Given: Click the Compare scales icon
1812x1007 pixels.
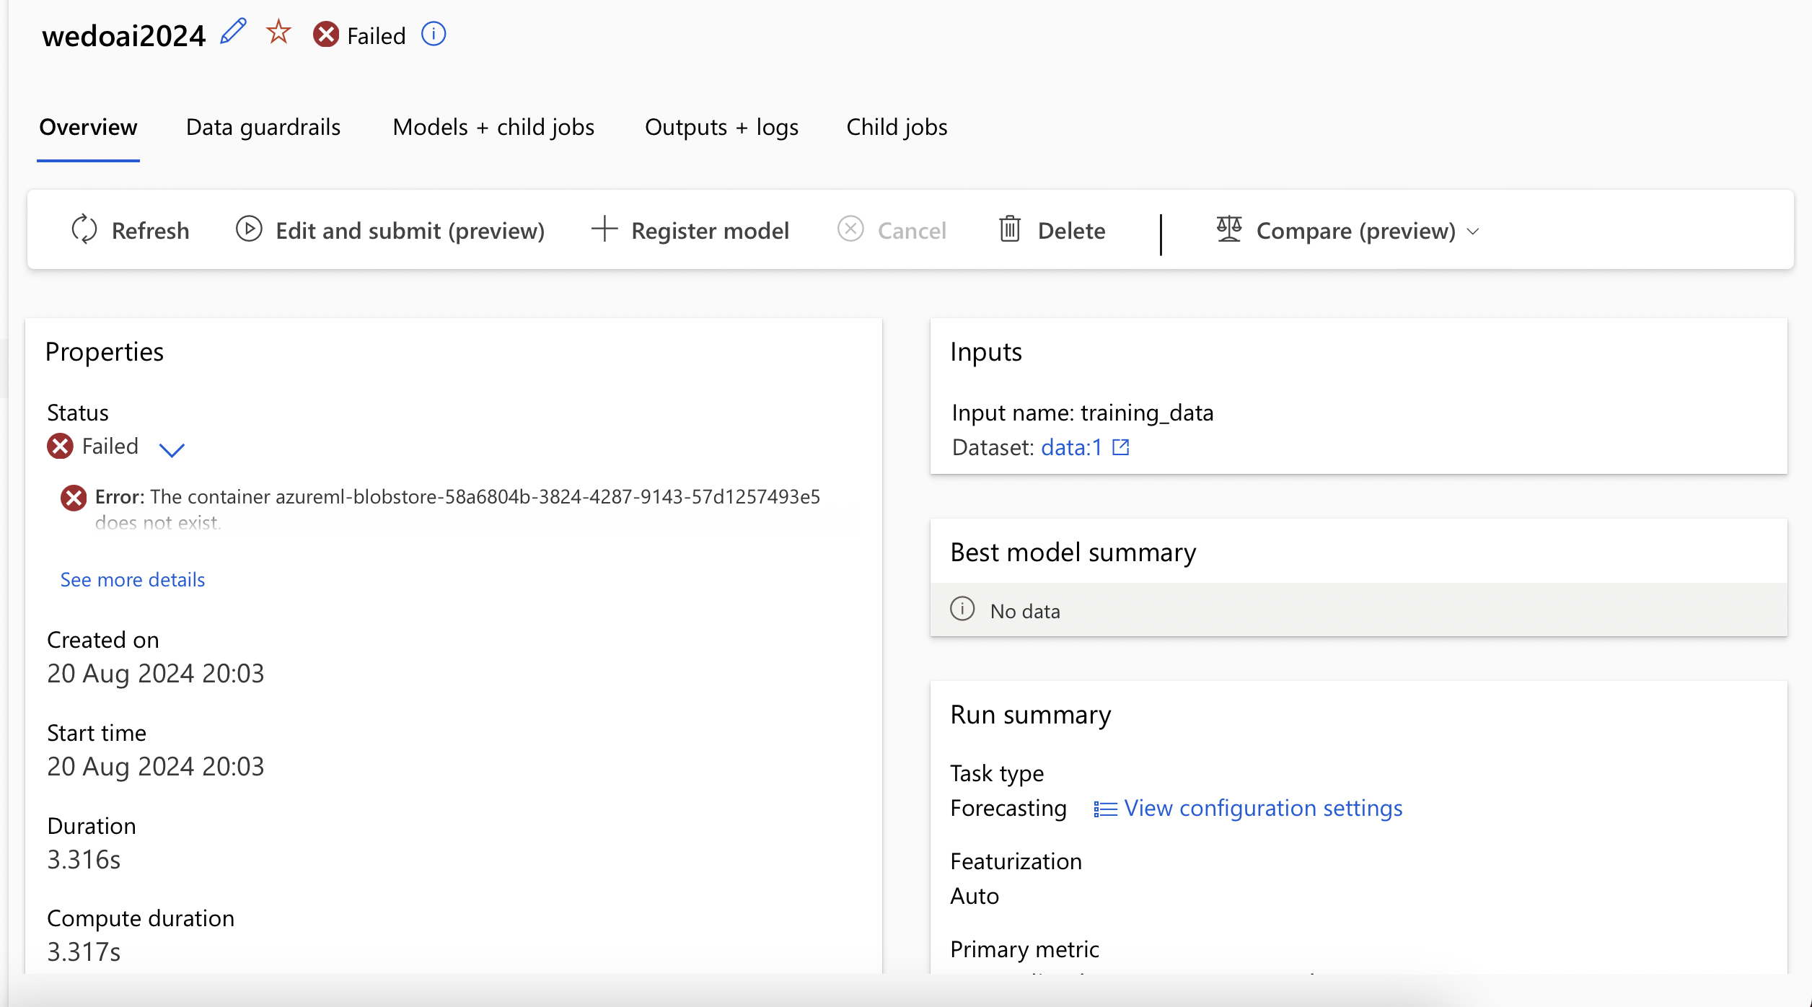Looking at the screenshot, I should (1228, 229).
